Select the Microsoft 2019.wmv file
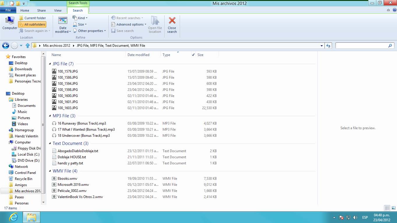This screenshot has height=223, width=397. pyautogui.click(x=73, y=185)
